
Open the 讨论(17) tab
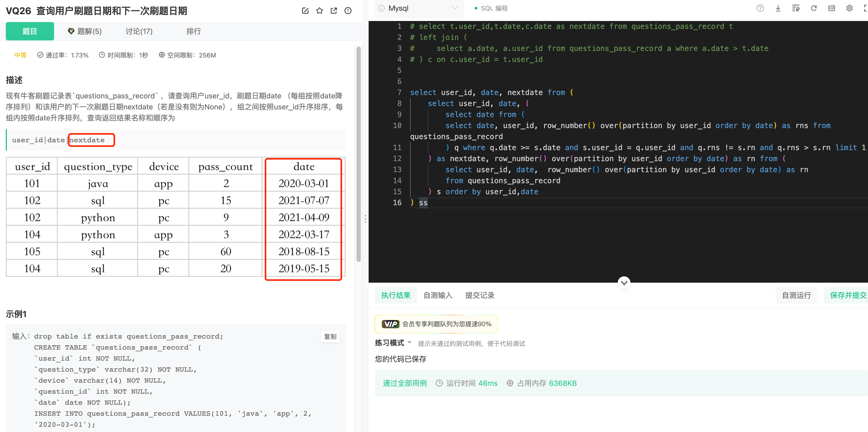[139, 31]
